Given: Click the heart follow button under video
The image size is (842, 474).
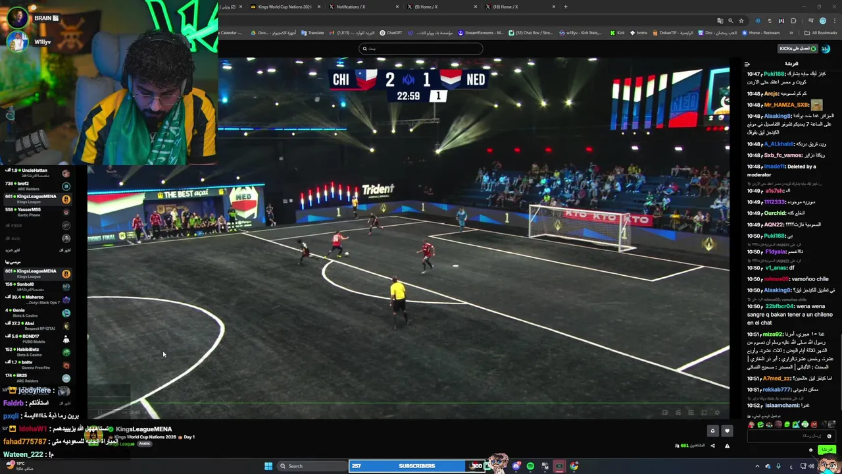Looking at the screenshot, I should click(x=727, y=431).
